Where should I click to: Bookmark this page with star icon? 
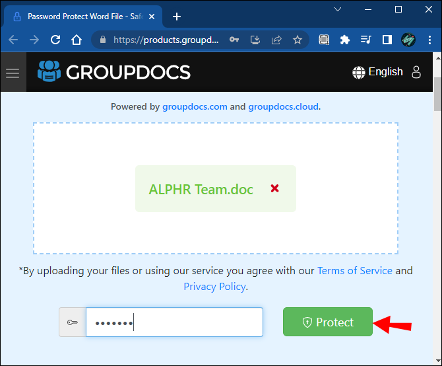pos(298,40)
